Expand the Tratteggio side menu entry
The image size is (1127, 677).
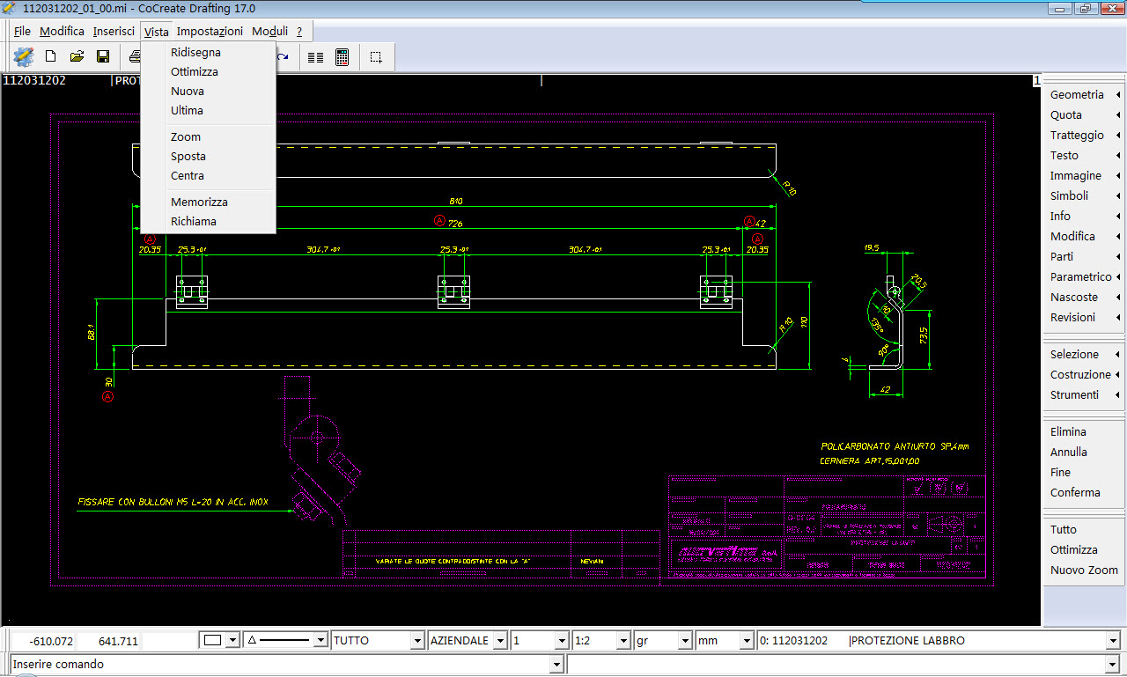[1084, 135]
